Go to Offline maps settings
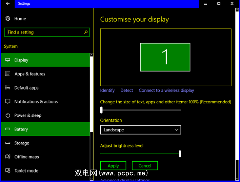The height and width of the screenshot is (182, 240). click(26, 157)
